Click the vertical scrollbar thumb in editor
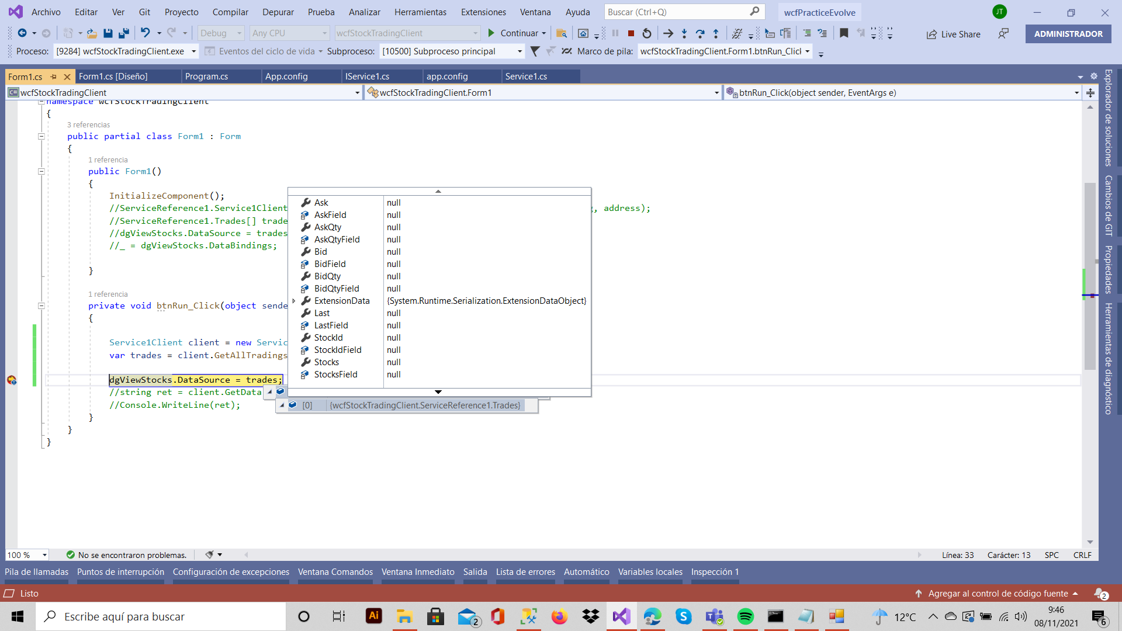Image resolution: width=1122 pixels, height=631 pixels. [x=1090, y=276]
